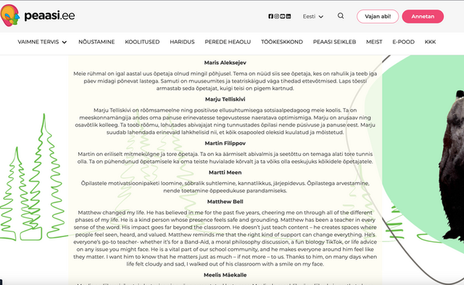Open the Koolitused menu item

coord(142,42)
